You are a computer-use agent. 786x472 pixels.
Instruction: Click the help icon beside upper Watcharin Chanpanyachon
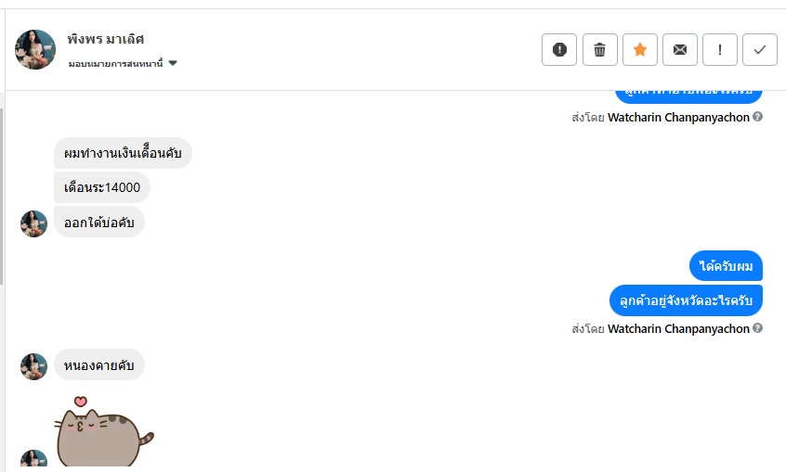[x=758, y=117]
